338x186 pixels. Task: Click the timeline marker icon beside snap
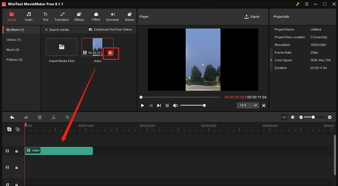(292, 117)
